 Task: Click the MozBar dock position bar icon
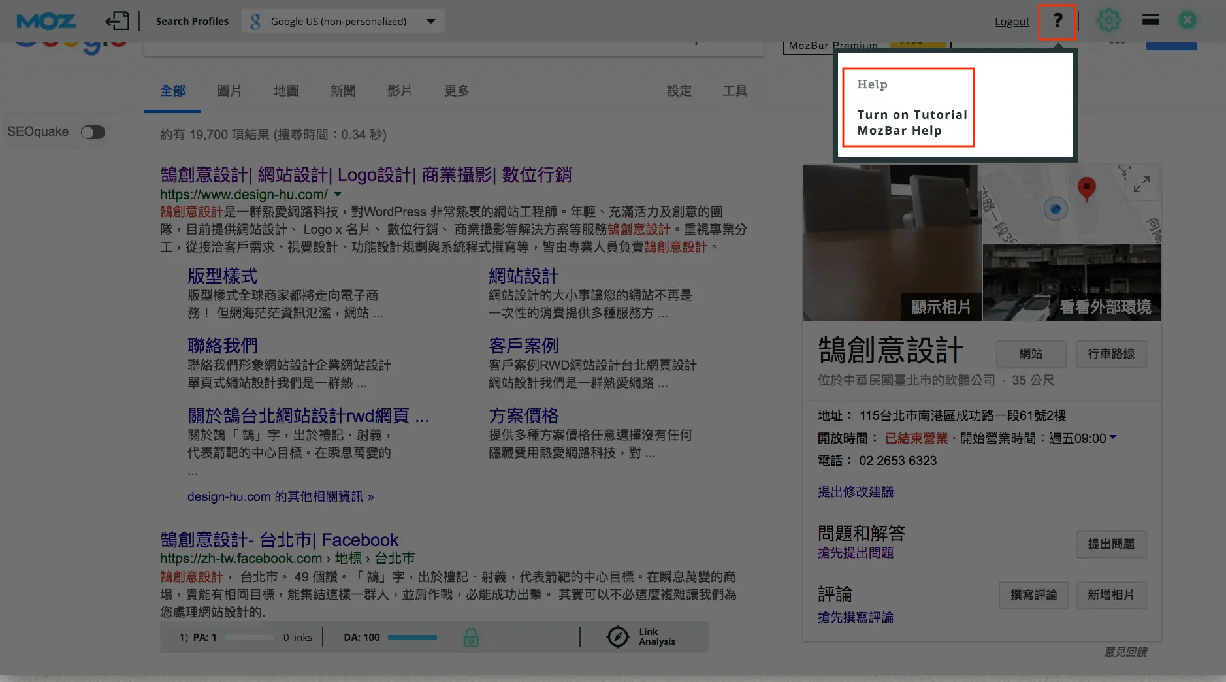(1151, 20)
